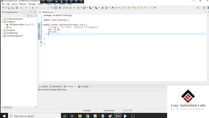This screenshot has width=209, height=118.
Task: Open the Edit menu
Action: pos(8,4)
